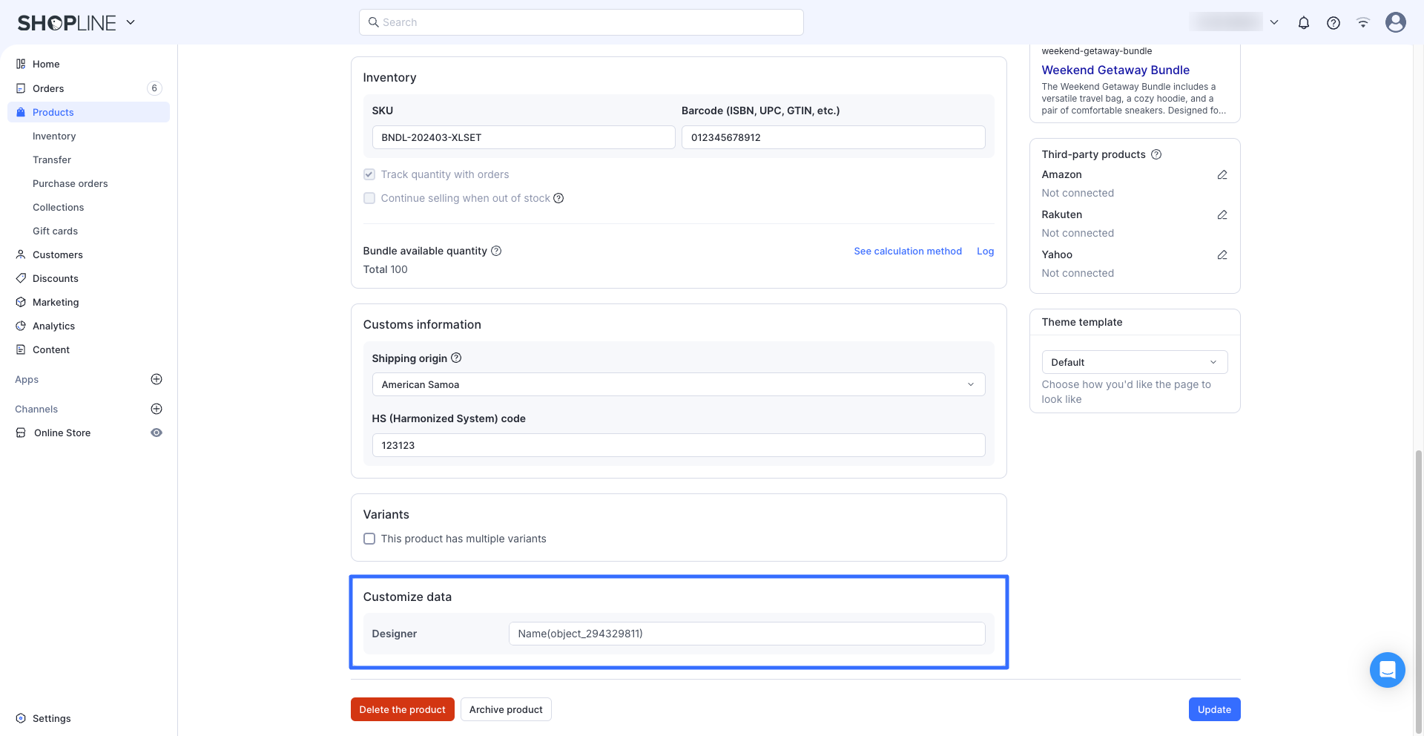The width and height of the screenshot is (1424, 736).
Task: Click the Bundle available quantity help icon
Action: pos(496,251)
